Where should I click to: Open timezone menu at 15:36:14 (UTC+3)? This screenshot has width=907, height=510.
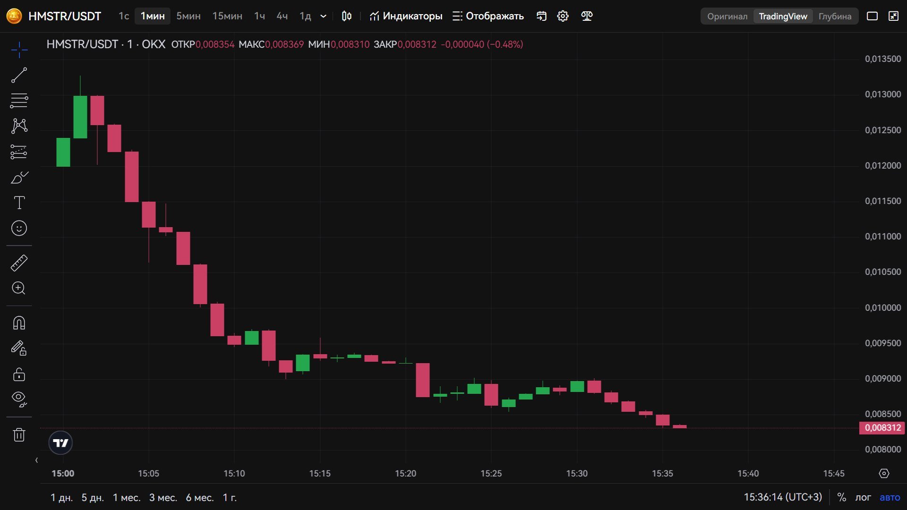point(783,497)
